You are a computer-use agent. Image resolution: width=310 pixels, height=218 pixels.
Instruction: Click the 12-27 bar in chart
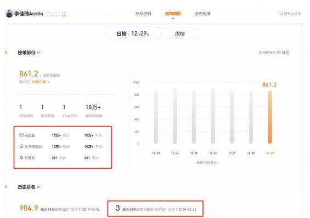232,117
